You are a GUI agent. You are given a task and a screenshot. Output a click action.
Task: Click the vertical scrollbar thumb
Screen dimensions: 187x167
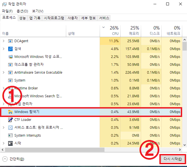pos(185,46)
